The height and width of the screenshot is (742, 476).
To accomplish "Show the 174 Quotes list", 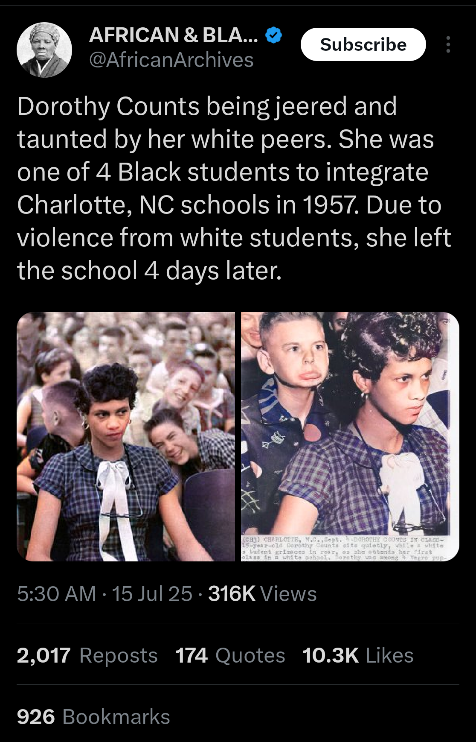I will pyautogui.click(x=230, y=655).
